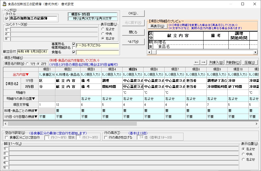Click 項目4 1行目 cell 調理

[112, 81]
